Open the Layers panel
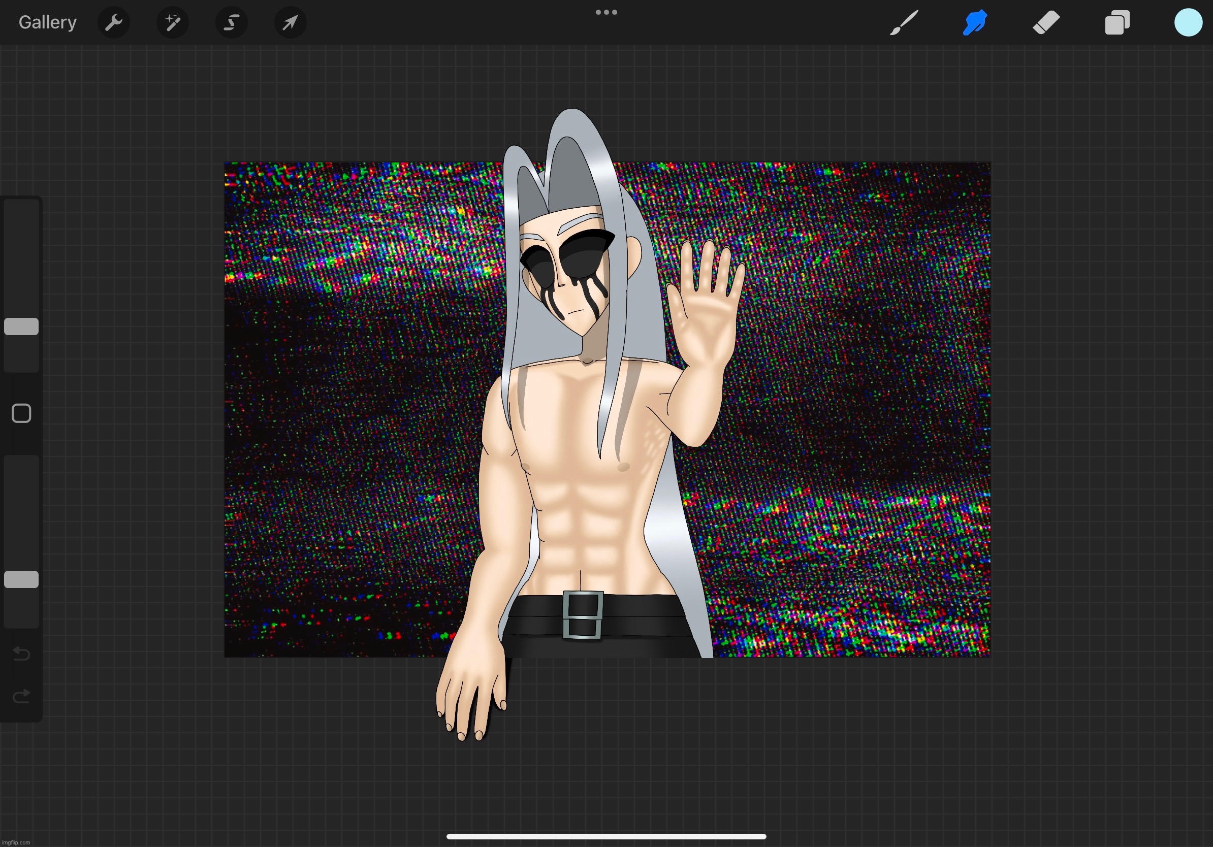 1117,23
